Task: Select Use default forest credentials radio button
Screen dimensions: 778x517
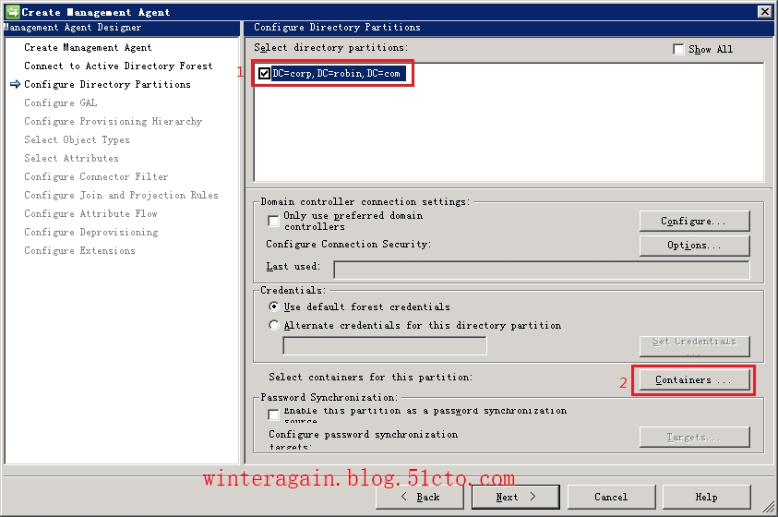Action: point(274,307)
